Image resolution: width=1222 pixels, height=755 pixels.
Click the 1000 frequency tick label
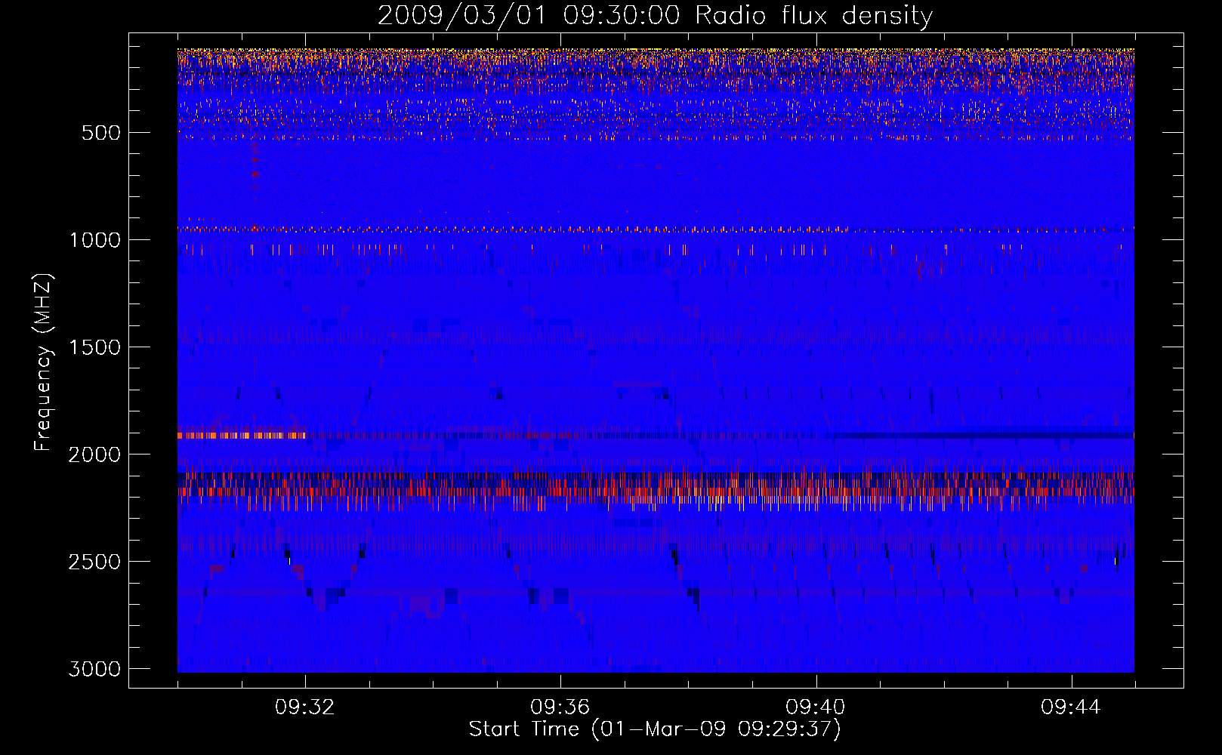point(94,240)
